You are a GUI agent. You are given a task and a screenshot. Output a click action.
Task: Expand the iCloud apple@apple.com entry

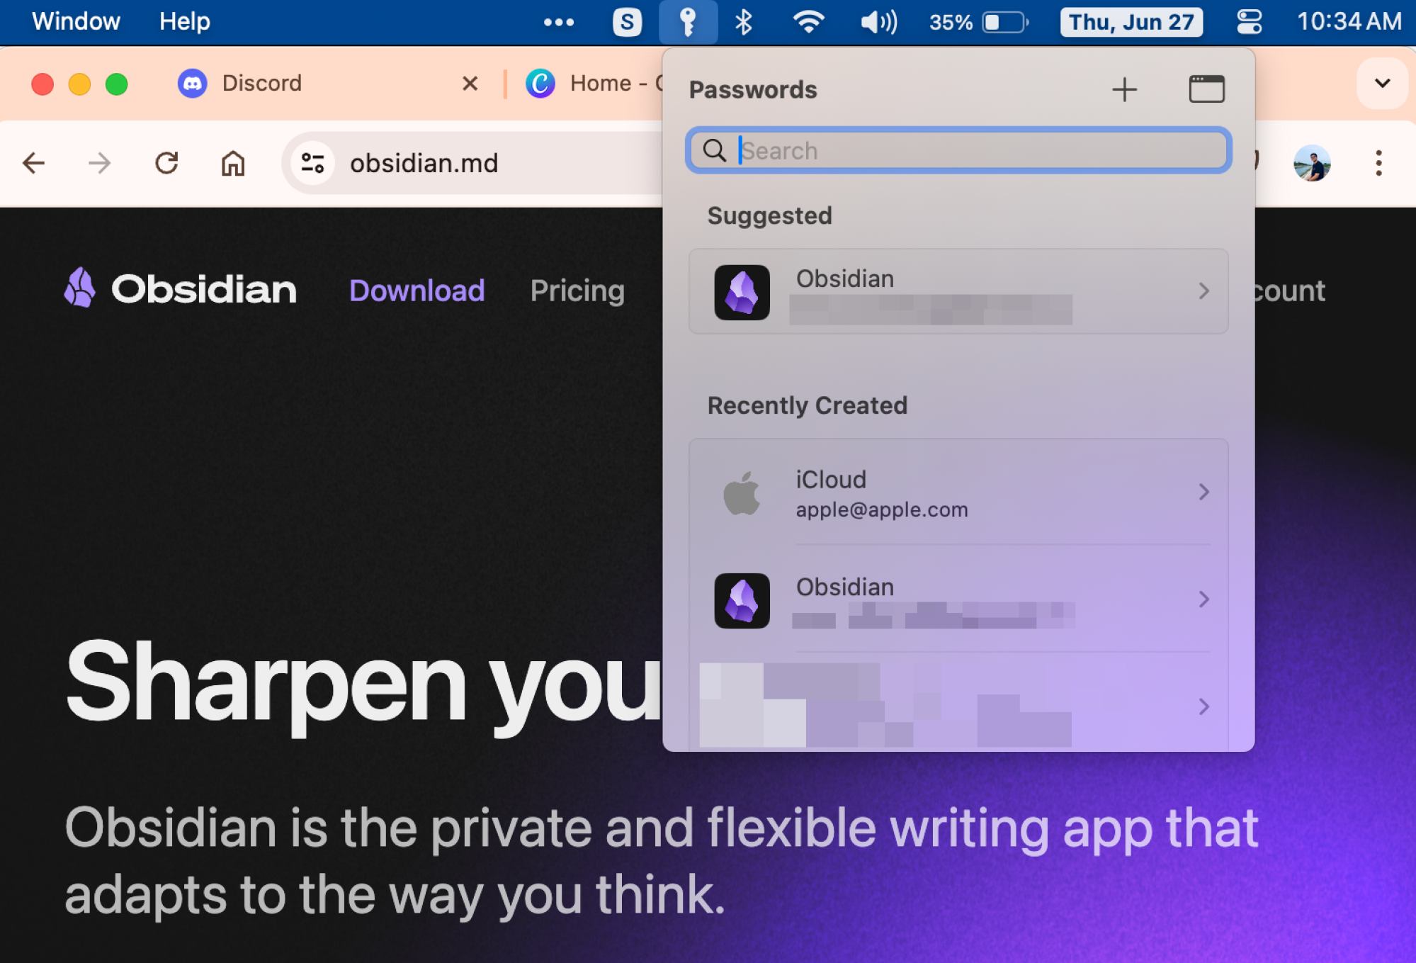958,492
